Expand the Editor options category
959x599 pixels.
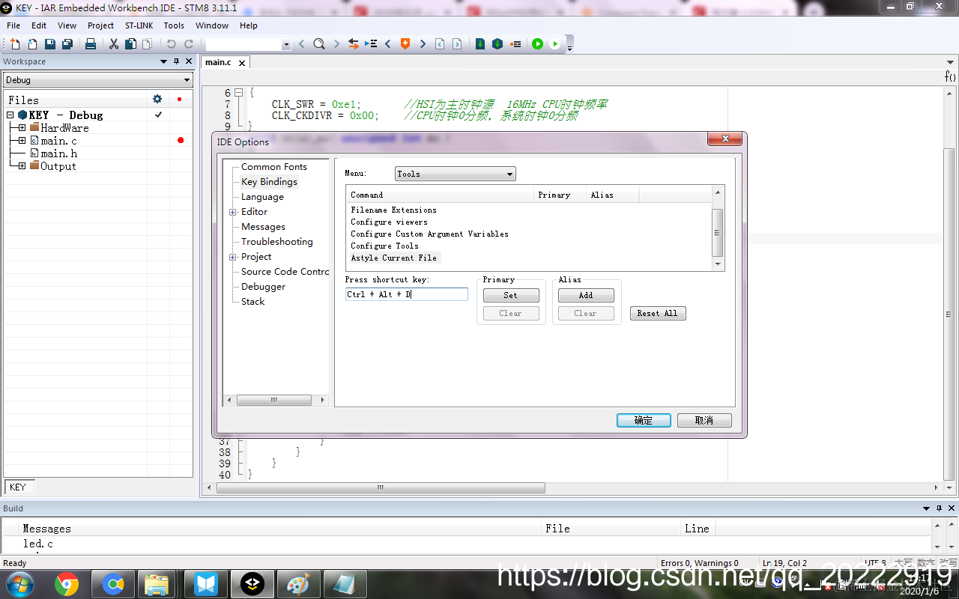233,213
